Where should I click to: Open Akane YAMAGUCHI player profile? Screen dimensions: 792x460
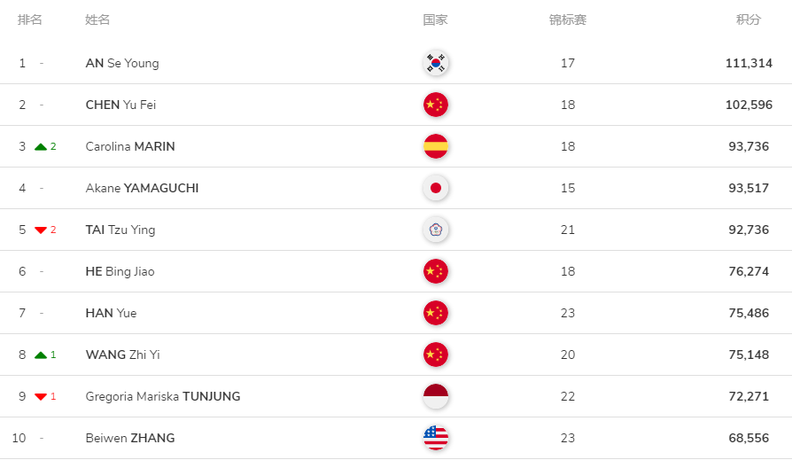(x=142, y=188)
